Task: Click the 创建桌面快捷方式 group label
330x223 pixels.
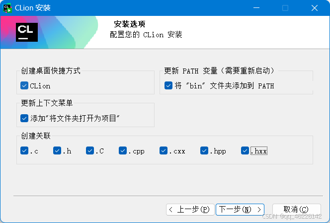Action: coord(51,71)
